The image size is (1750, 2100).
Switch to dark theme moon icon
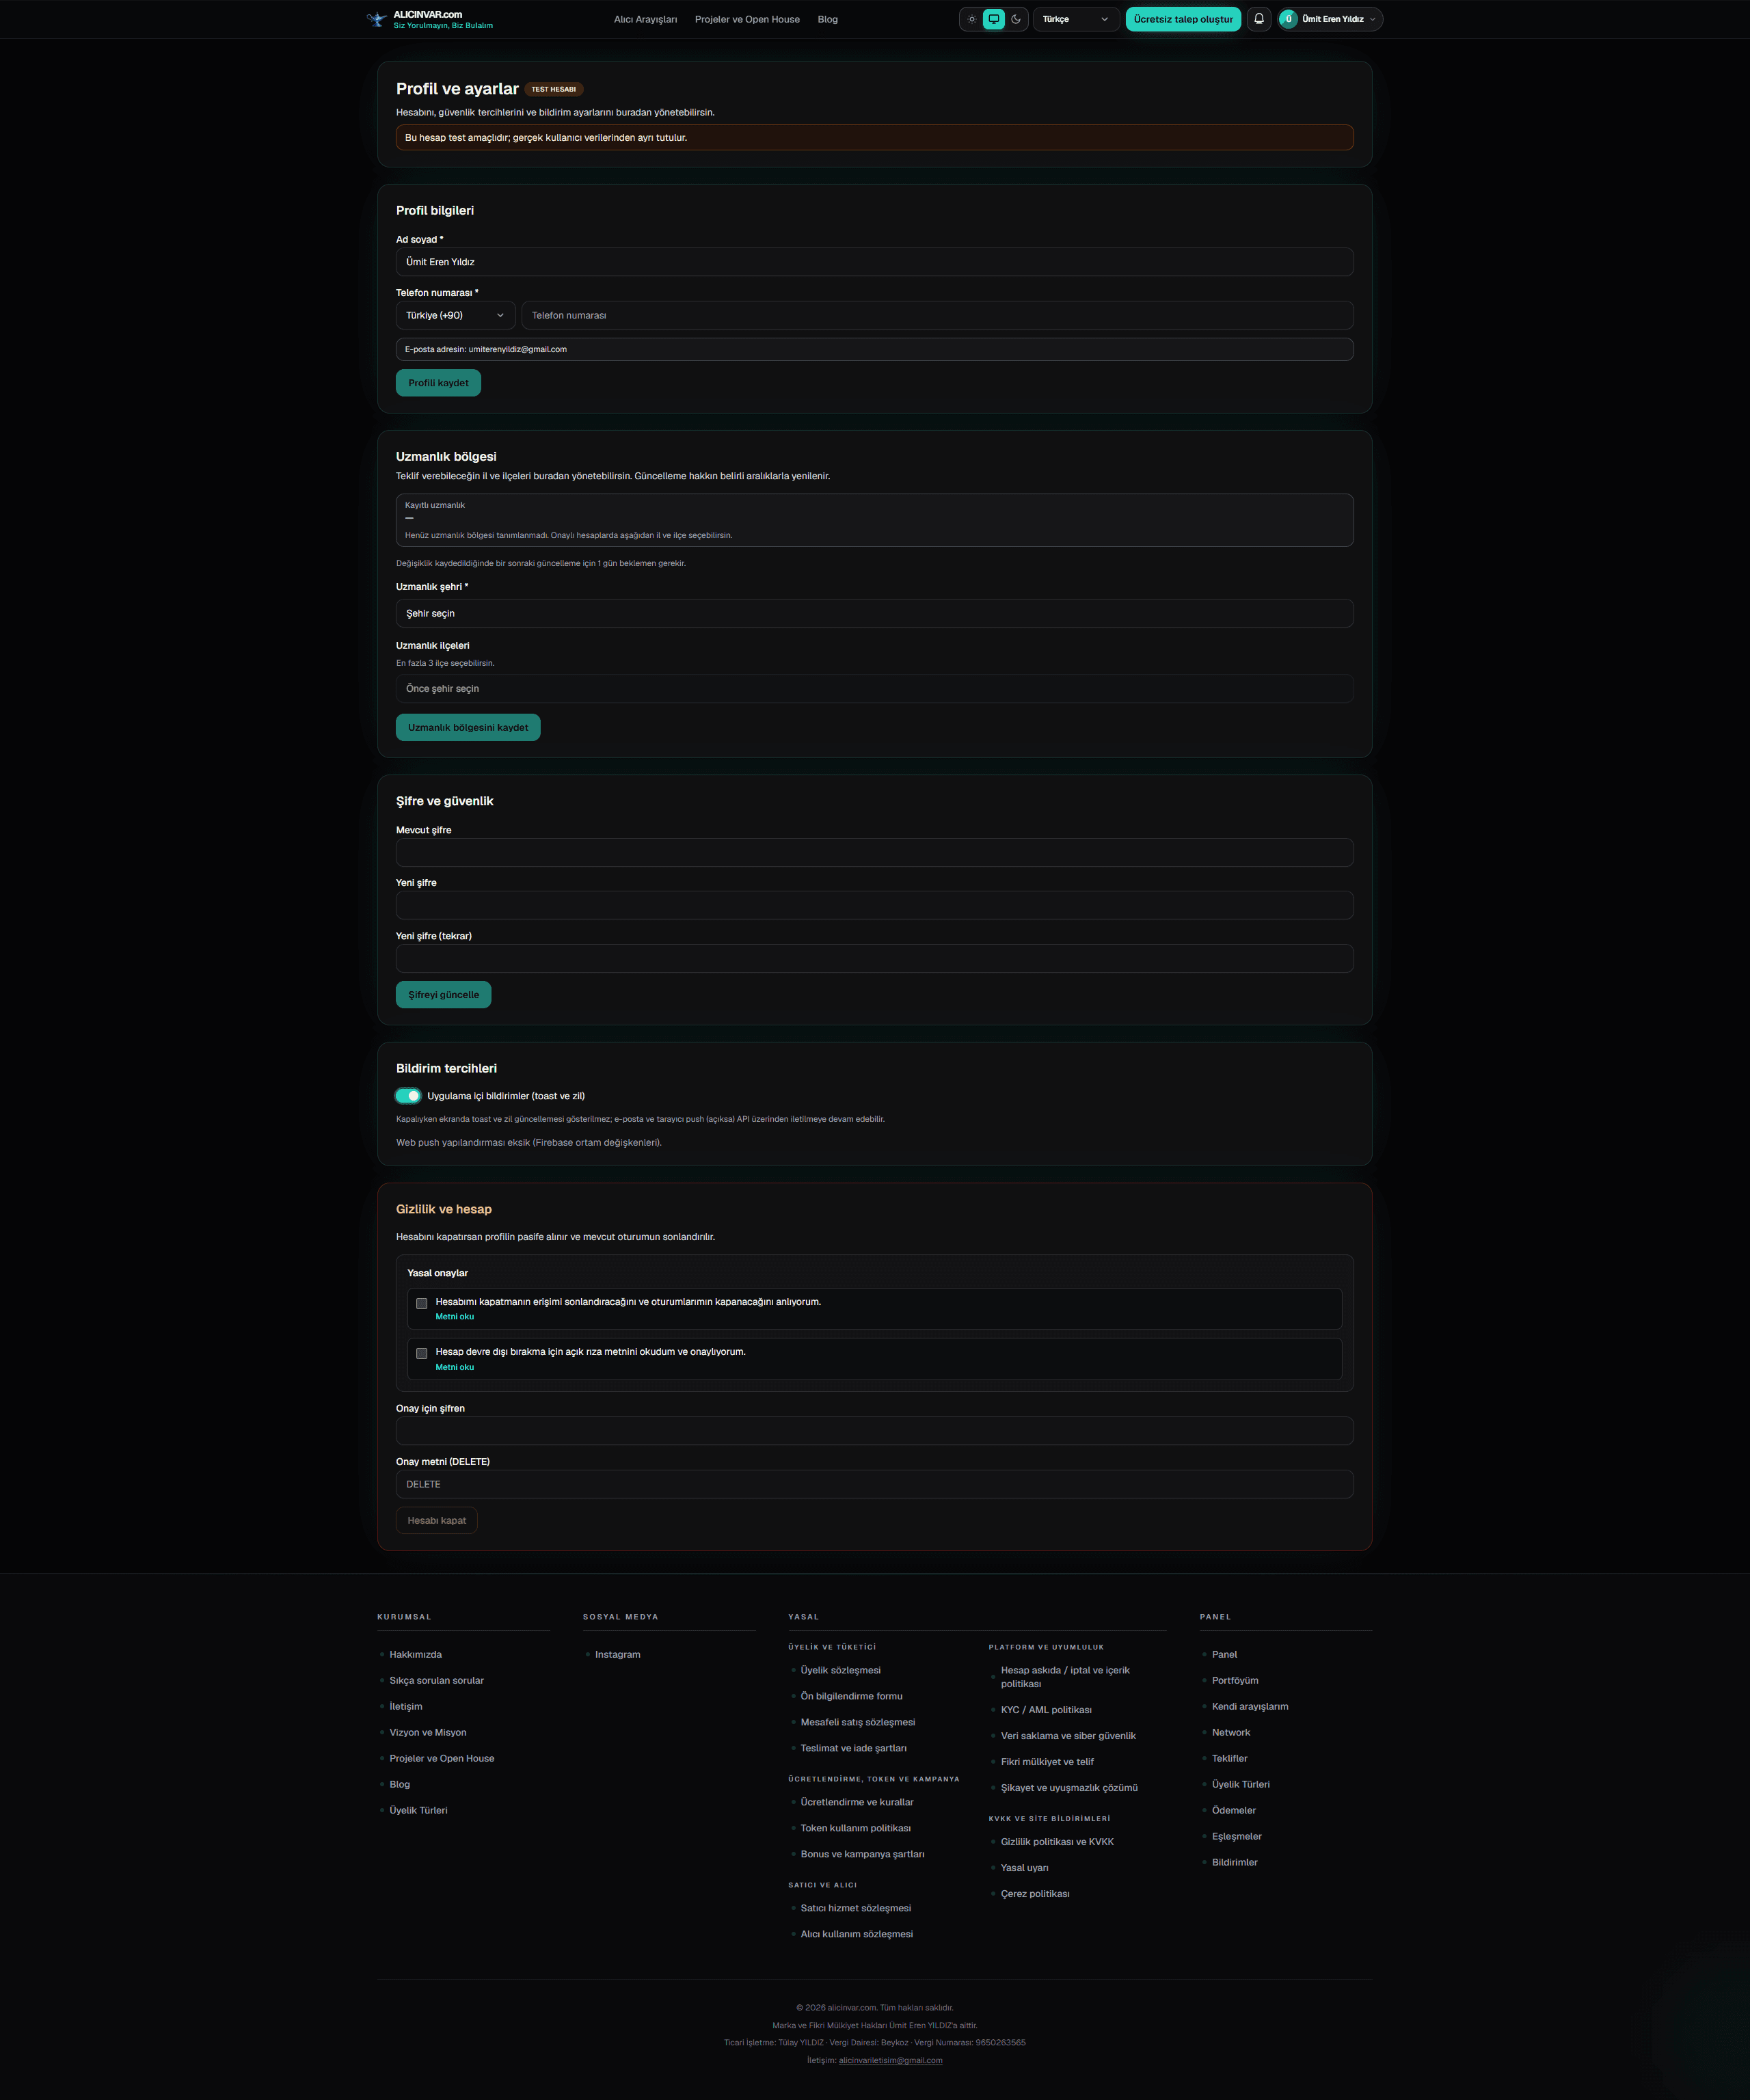coord(1016,19)
